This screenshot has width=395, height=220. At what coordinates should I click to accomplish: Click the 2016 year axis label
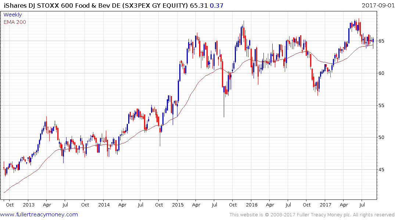(252, 205)
